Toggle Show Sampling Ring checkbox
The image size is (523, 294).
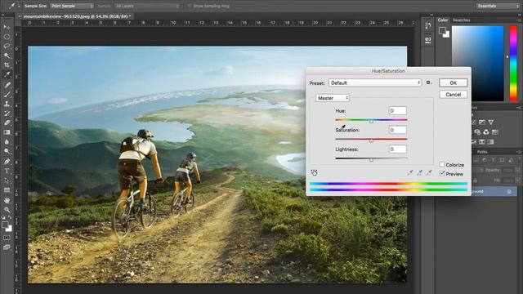tap(190, 6)
